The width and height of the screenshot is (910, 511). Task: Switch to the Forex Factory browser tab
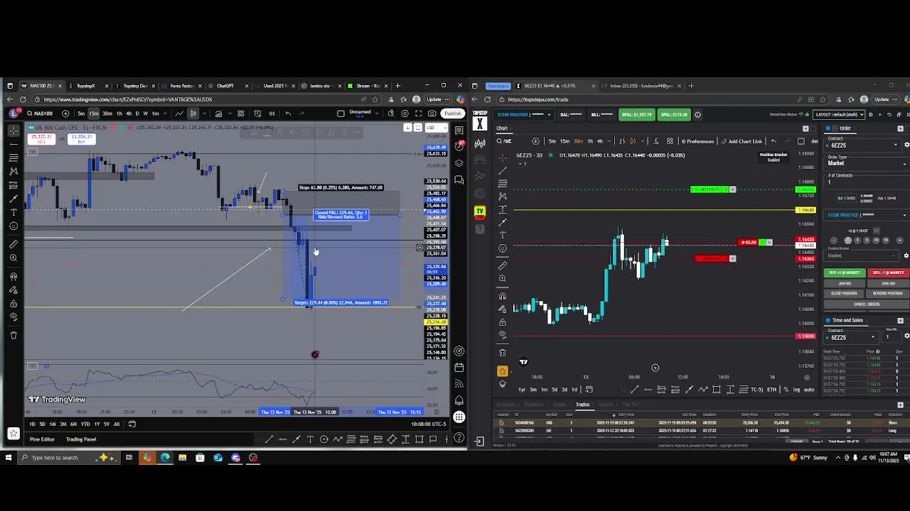pos(182,86)
